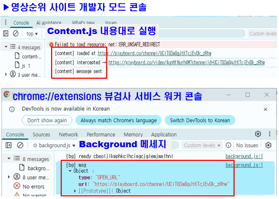Toggle console sidebar in top panel

click(6, 33)
